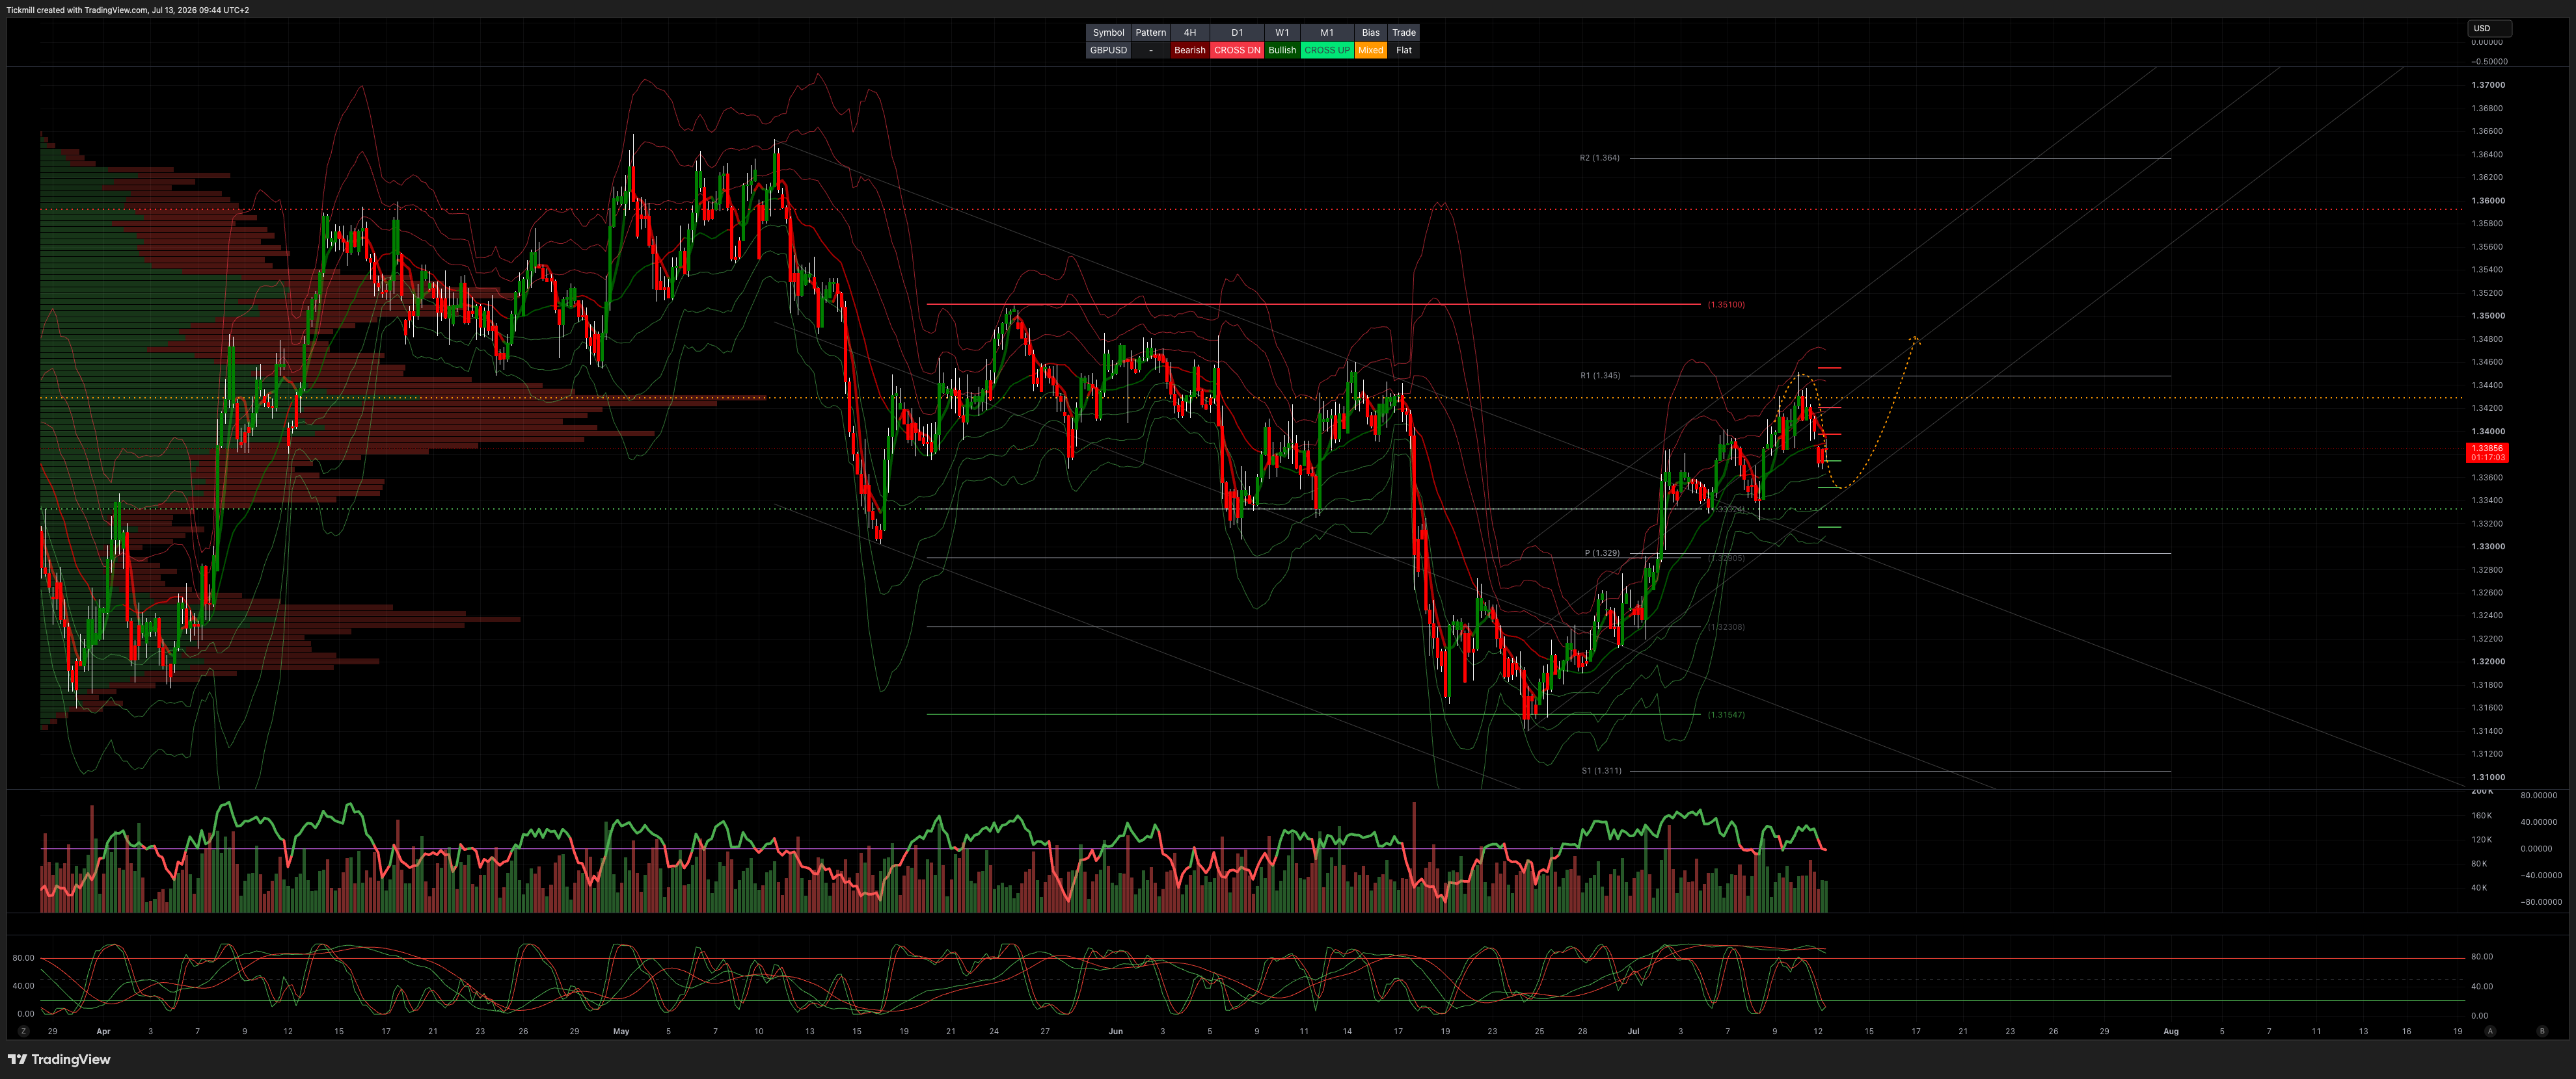Viewport: 2576px width, 1079px height.
Task: Click the B button beside the auto-scale button
Action: (2541, 1031)
